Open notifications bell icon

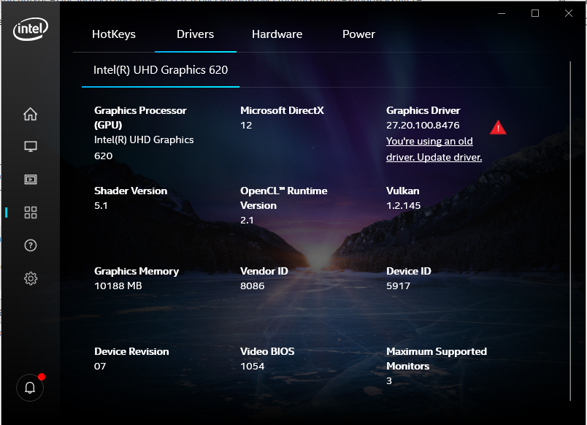[30, 388]
